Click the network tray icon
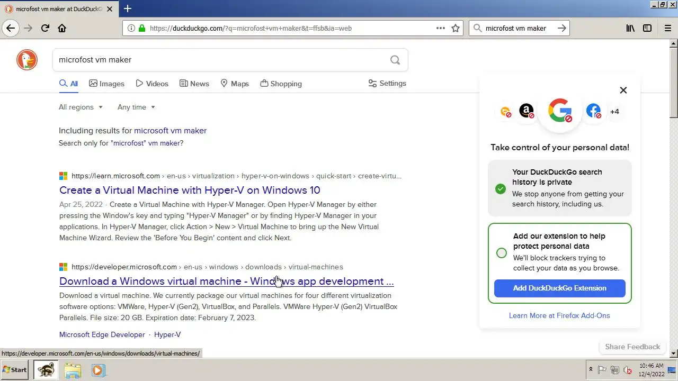This screenshot has height=381, width=678. coord(615,370)
